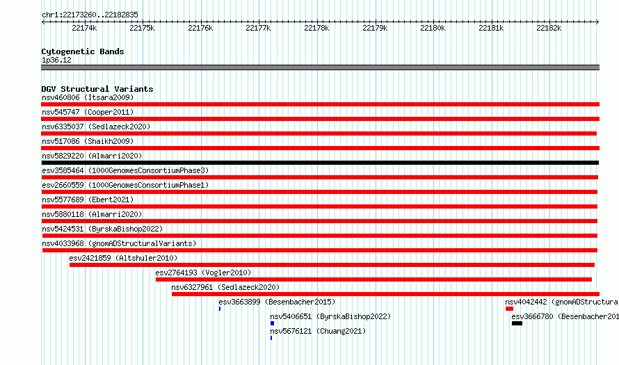
Task: Select the blue square below nsv5406651
Action: [272, 323]
